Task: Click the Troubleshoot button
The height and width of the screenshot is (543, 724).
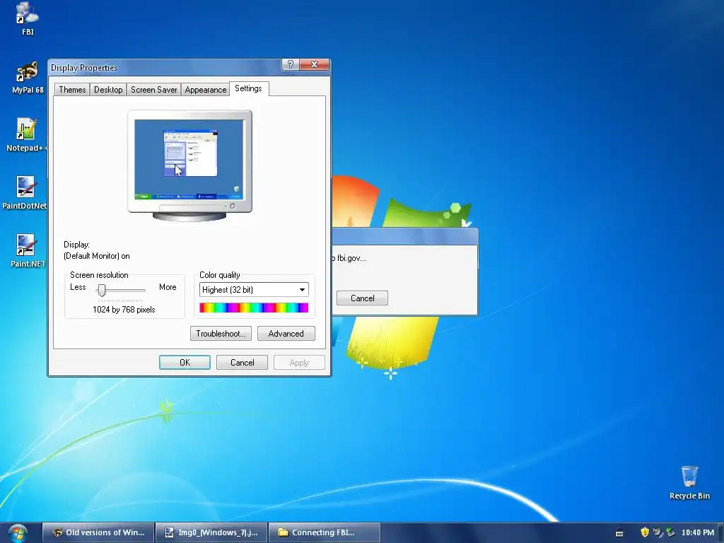Action: pos(221,334)
